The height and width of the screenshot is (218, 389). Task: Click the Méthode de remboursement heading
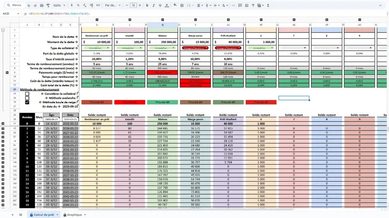click(40, 89)
